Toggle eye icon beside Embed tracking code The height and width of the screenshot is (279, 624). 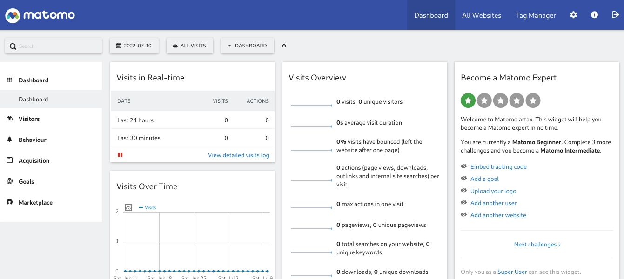(463, 166)
